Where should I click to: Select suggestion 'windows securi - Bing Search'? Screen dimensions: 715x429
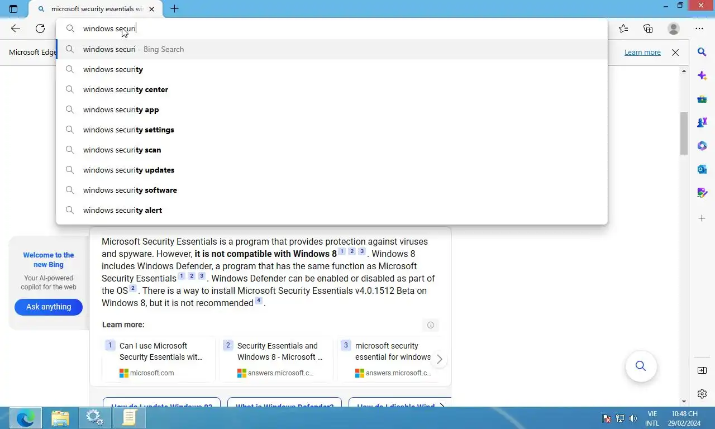click(332, 49)
